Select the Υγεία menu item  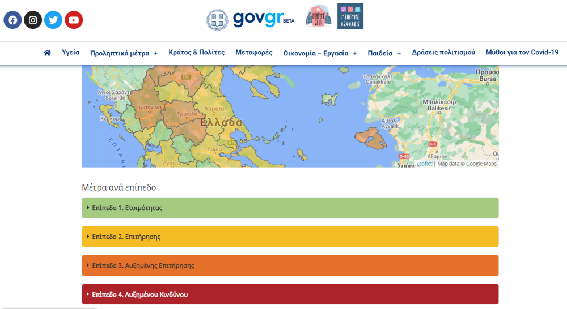tap(70, 52)
